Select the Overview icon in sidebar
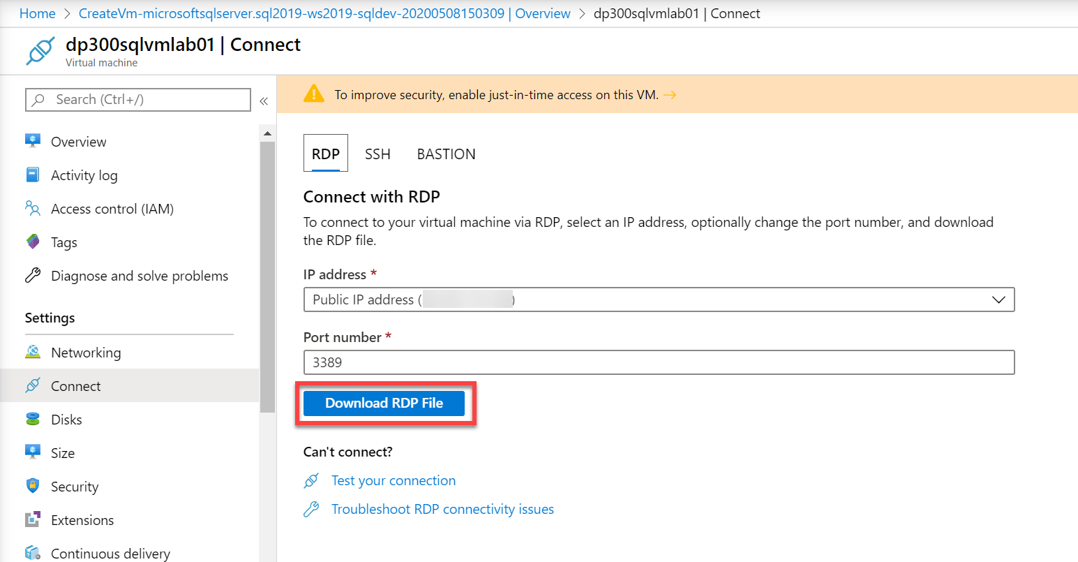This screenshot has width=1078, height=562. 32,141
